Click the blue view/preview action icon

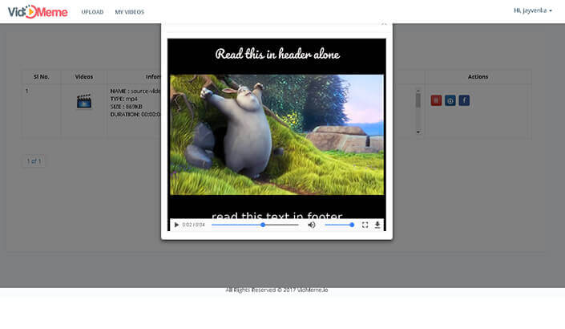point(450,100)
